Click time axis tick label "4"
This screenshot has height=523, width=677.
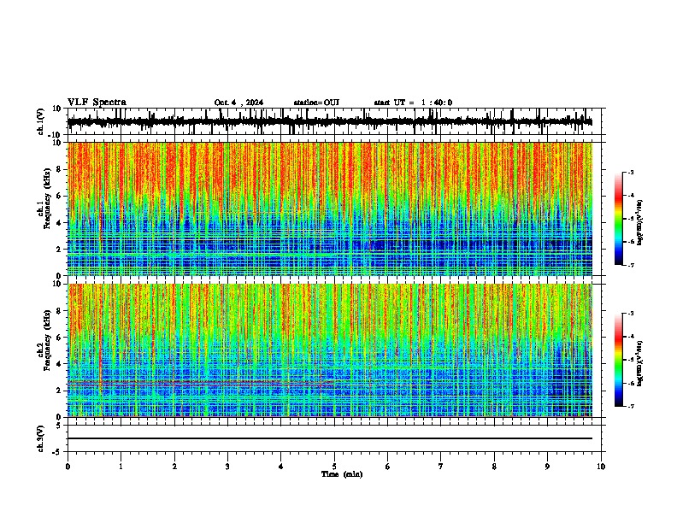tap(281, 467)
